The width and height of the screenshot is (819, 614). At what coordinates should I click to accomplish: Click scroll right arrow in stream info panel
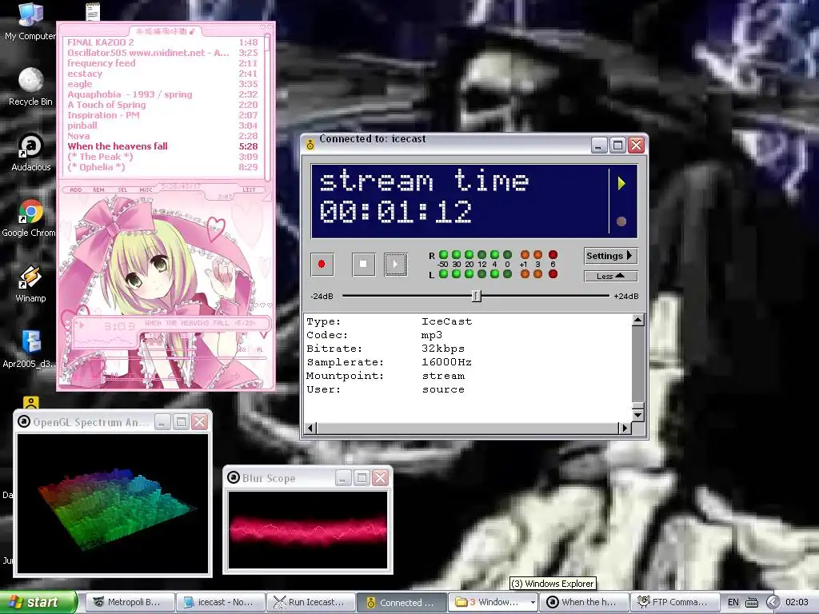tap(625, 429)
